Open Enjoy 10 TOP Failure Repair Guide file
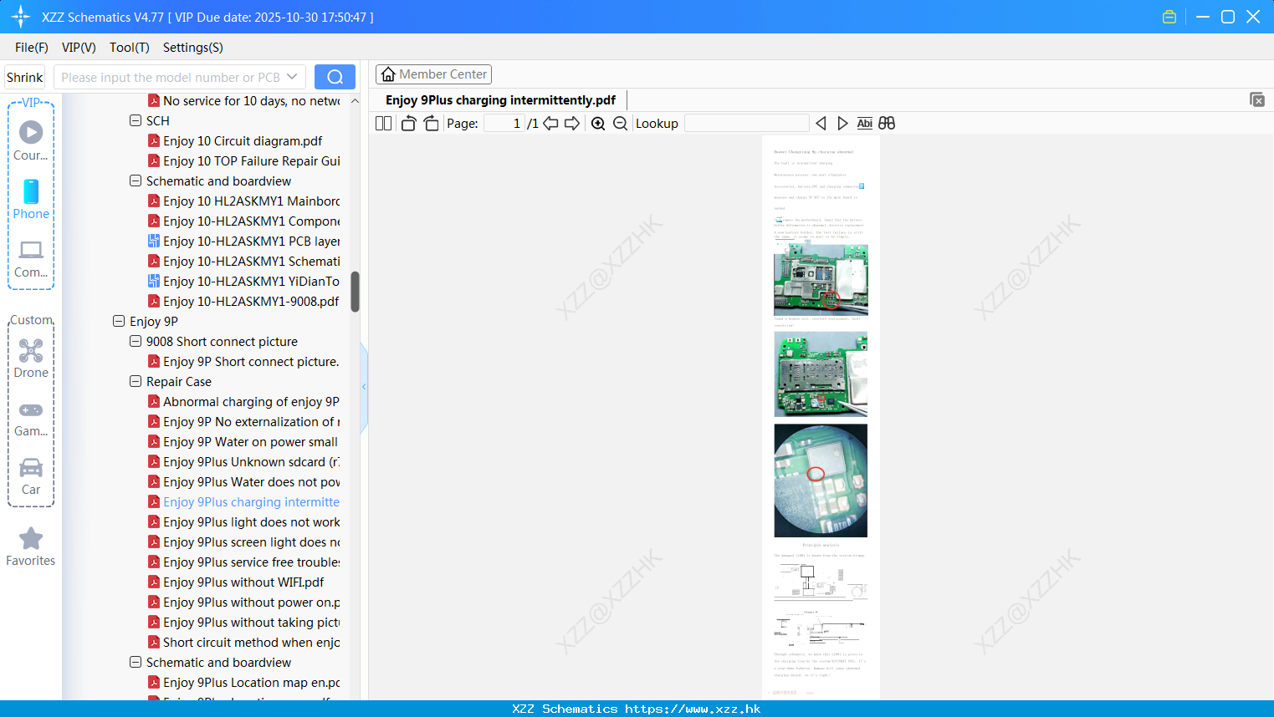Viewport: 1274px width, 717px height. [x=244, y=160]
